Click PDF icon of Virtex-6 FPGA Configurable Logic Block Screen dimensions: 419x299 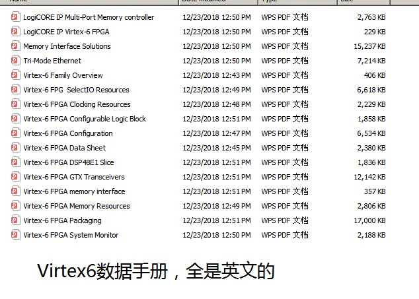tap(15, 119)
